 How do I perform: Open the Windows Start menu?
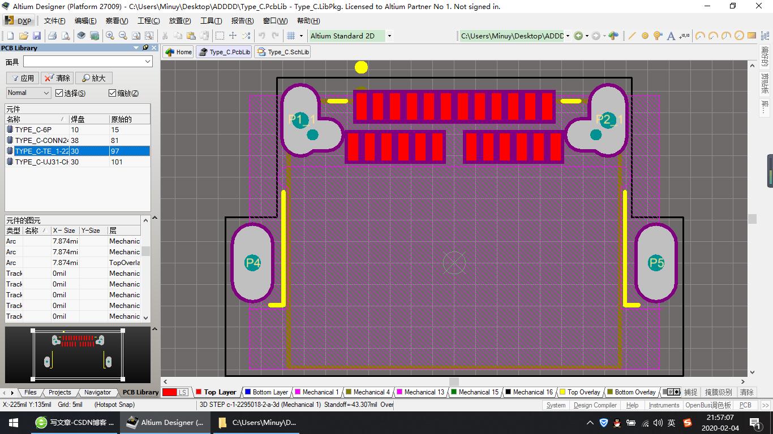[14, 422]
